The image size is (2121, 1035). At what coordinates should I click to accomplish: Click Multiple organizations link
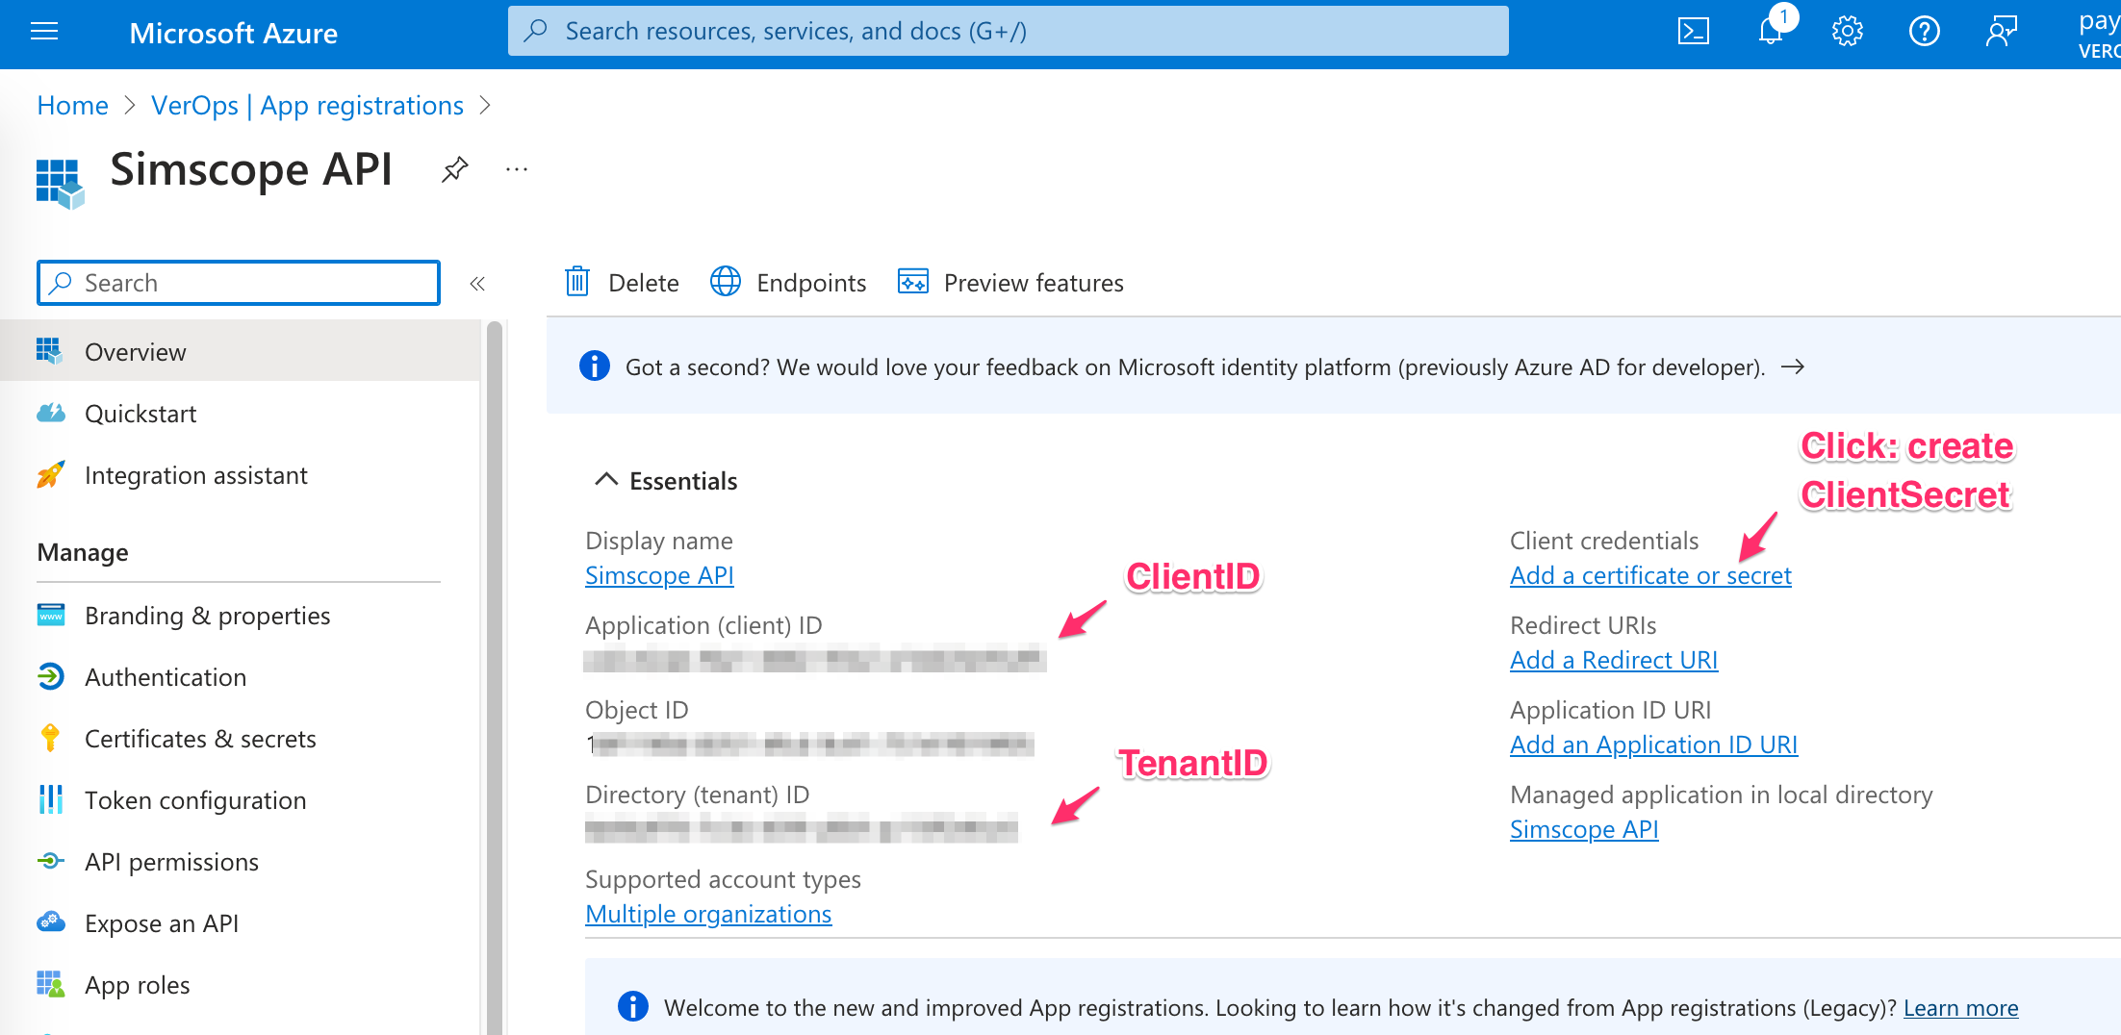tap(708, 914)
